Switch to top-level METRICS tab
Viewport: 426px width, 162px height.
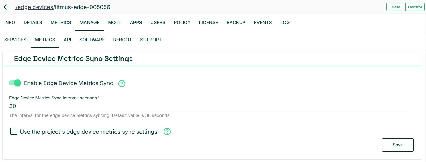pyautogui.click(x=61, y=22)
